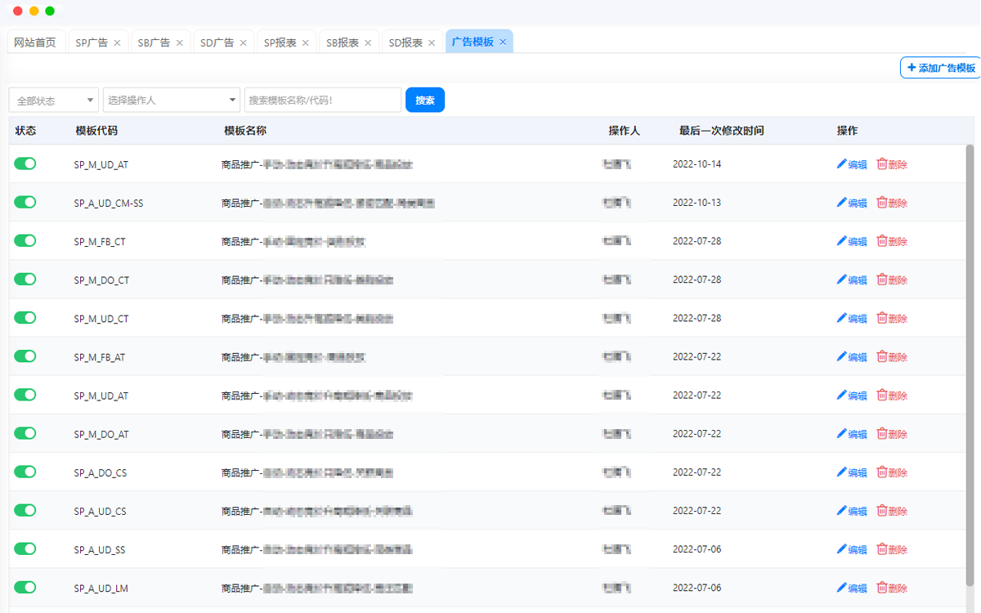Toggle status of SP_M_UD_AT dated 2022-07-22

[25, 395]
